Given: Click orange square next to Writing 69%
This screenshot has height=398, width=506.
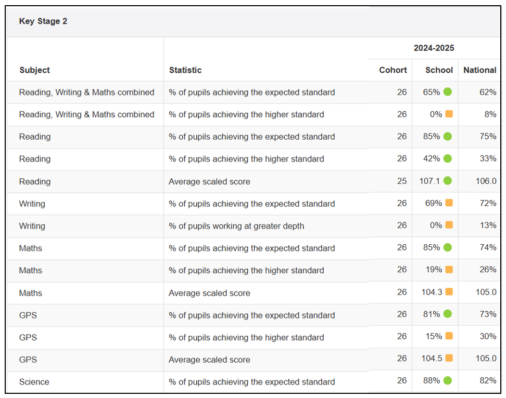Looking at the screenshot, I should point(449,203).
